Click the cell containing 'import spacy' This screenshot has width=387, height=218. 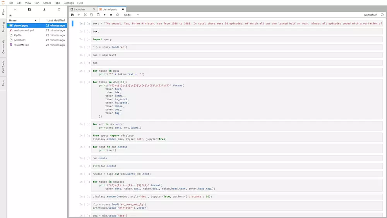[x=237, y=39]
